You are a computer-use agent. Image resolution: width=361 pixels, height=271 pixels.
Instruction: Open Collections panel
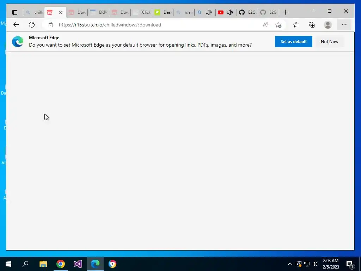click(x=312, y=25)
